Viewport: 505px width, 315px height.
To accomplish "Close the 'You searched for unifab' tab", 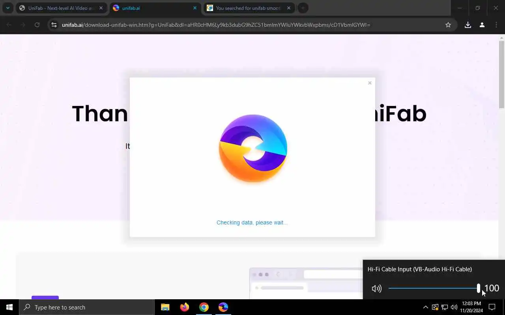I will point(289,8).
